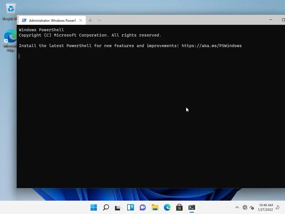Select the Microsoft Edge desktop shortcut
The height and width of the screenshot is (214, 285).
click(x=10, y=40)
